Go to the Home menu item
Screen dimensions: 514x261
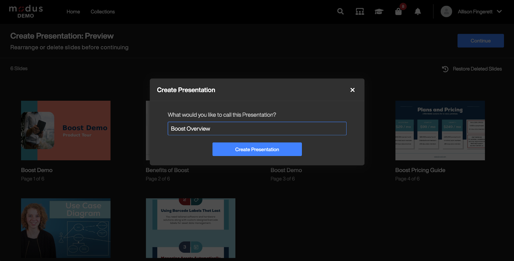click(73, 12)
